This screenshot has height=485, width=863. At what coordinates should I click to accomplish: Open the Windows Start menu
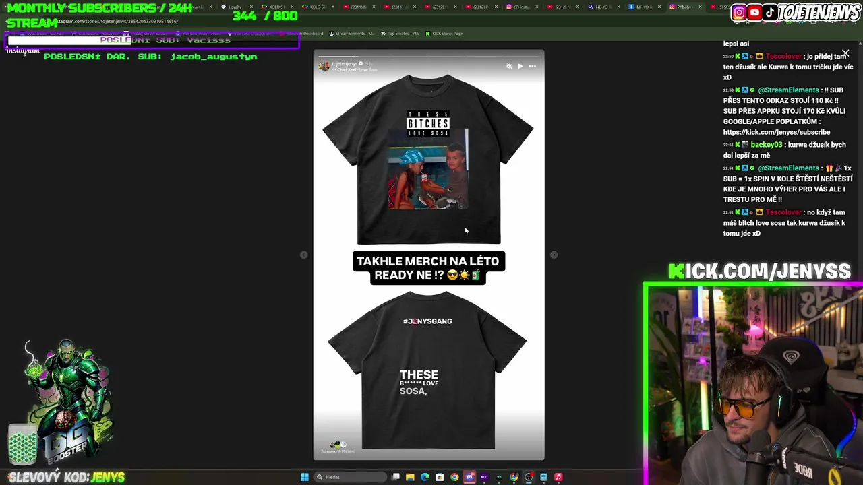point(304,477)
